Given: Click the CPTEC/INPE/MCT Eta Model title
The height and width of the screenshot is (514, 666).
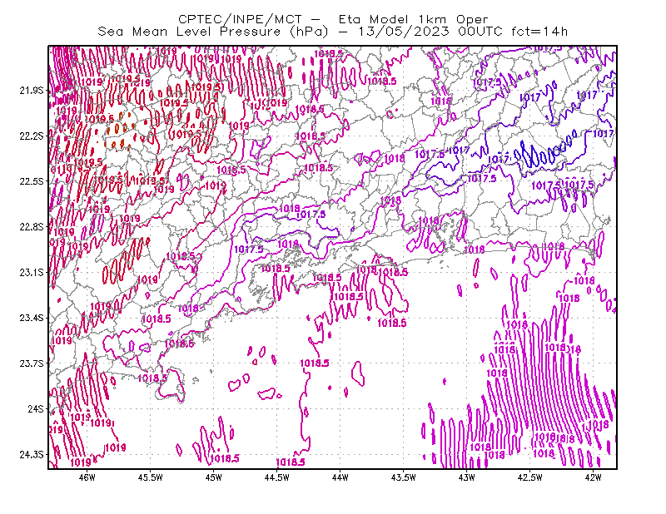Looking at the screenshot, I should coord(333,19).
